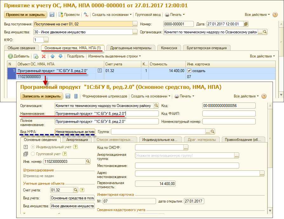This screenshot has width=284, height=219.
Task: Move row up with blue up arrow
Action: tap(52, 56)
